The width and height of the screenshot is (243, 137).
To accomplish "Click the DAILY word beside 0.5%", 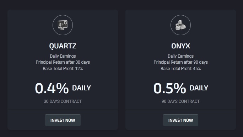I will (x=199, y=88).
